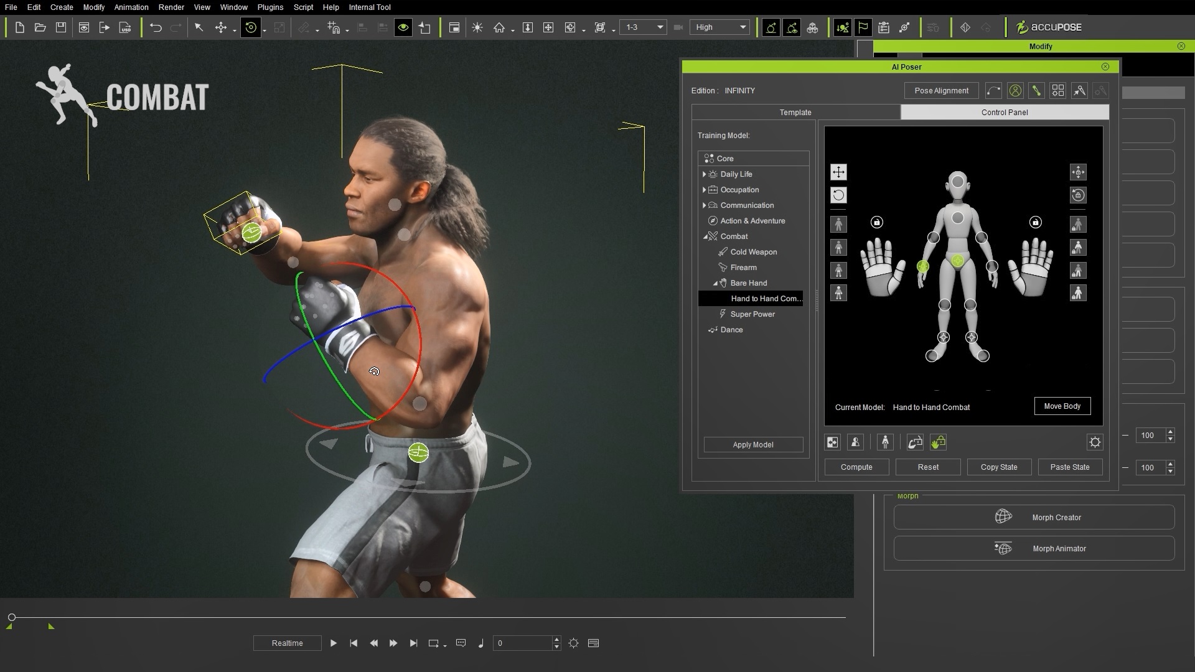Click the Apply Model button
Screen dimensions: 1195x672
click(x=753, y=445)
